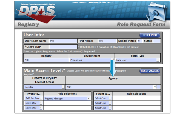Click the UPDATE & INQUIRY Level of Access header
This screenshot has width=171, height=114.
click(44, 80)
